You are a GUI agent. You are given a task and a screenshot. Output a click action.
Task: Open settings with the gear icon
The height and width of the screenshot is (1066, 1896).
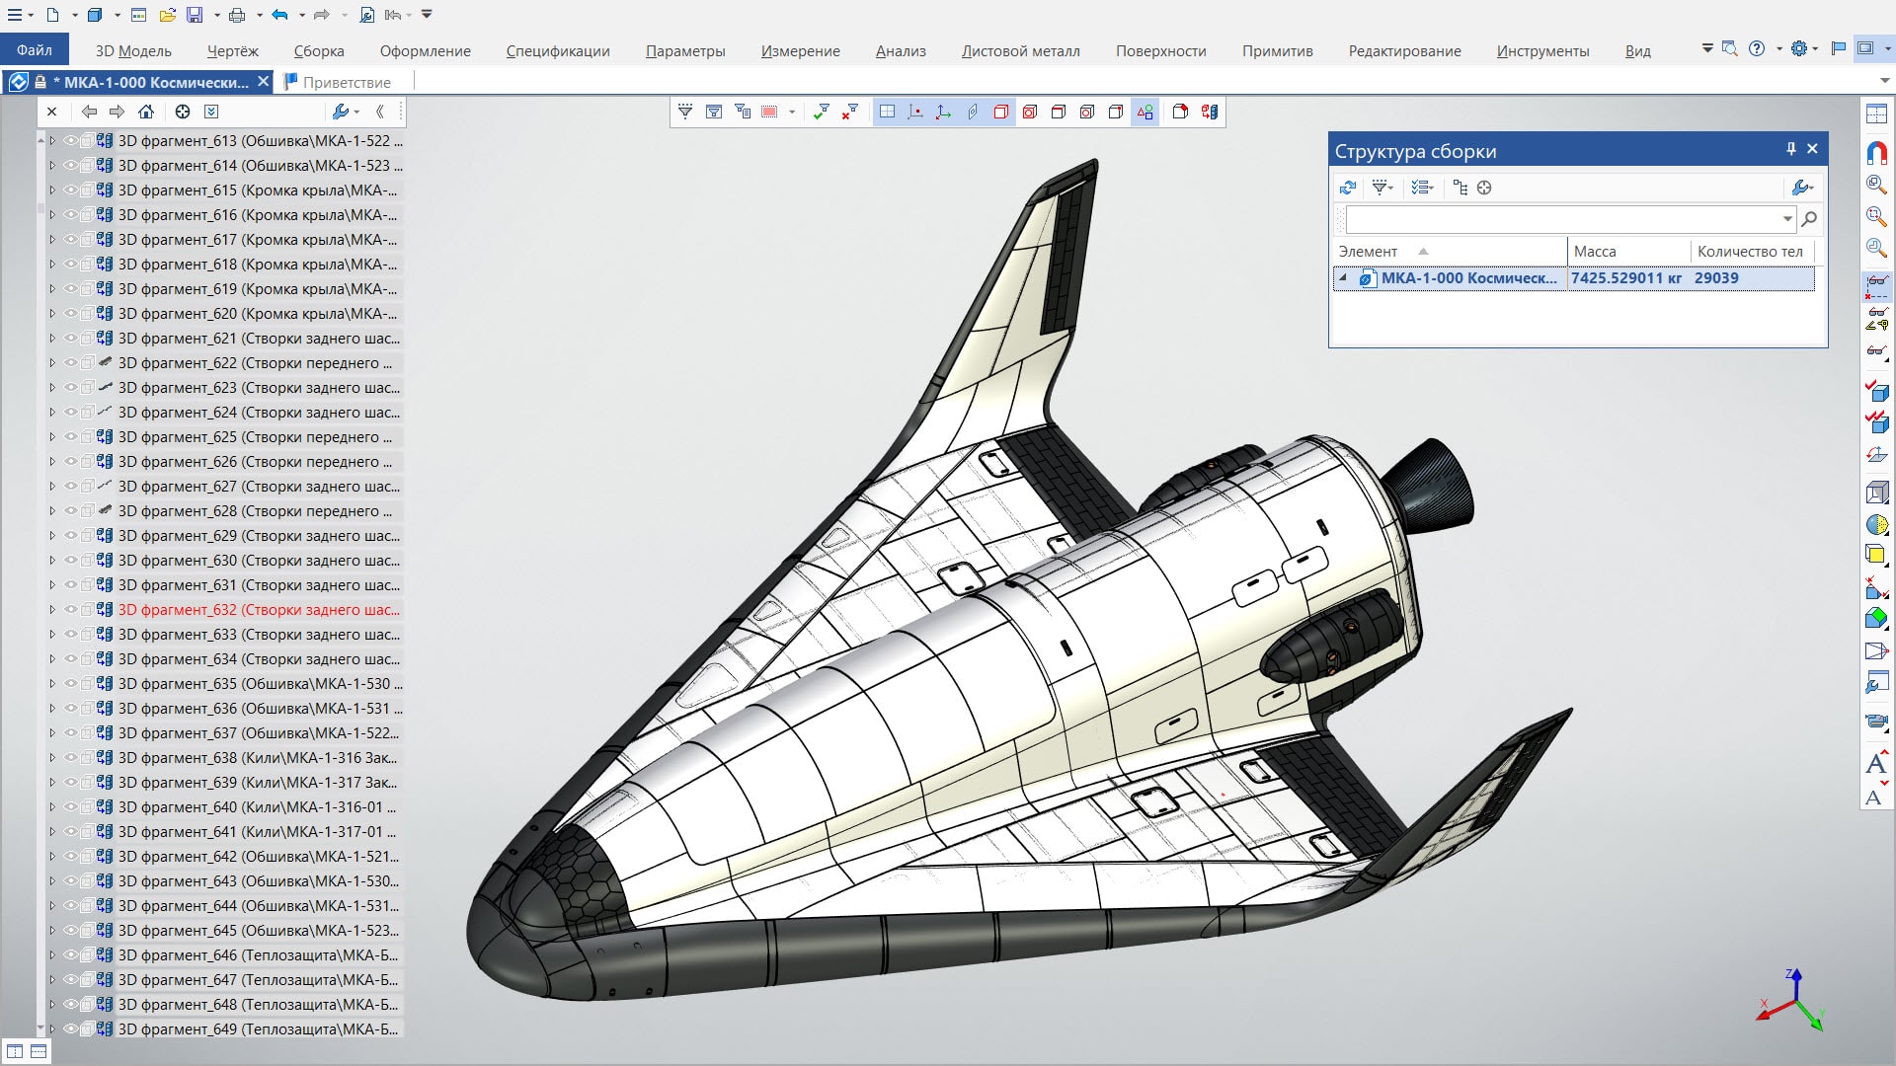click(x=1799, y=48)
